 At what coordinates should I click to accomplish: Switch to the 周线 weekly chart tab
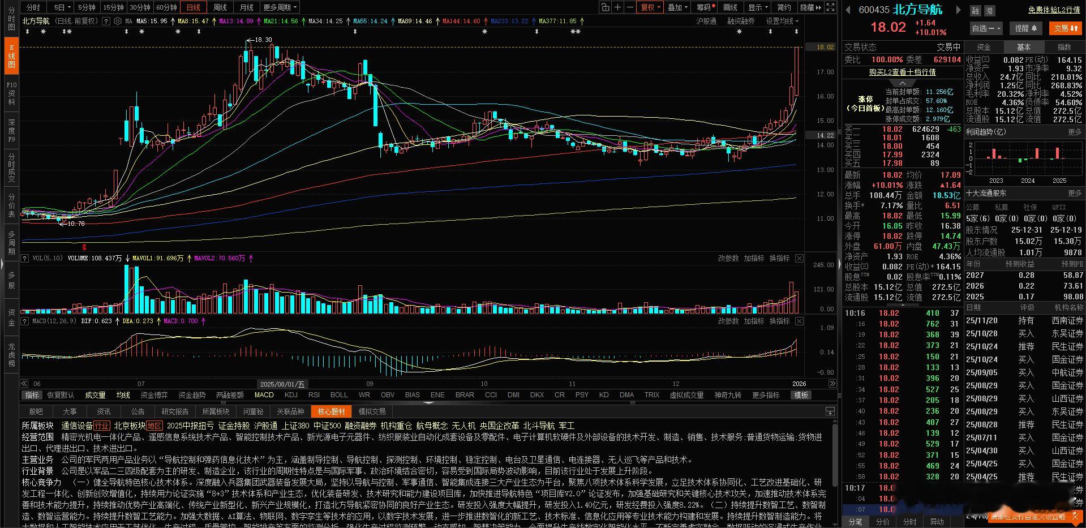coord(220,7)
